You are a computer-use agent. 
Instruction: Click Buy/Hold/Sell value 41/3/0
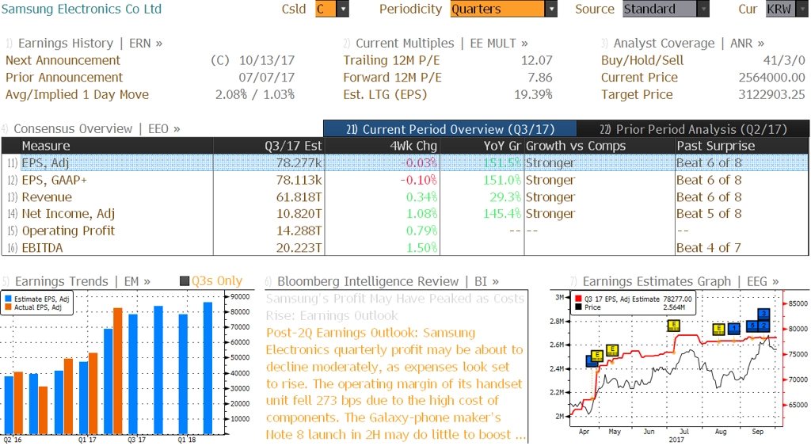pos(784,60)
